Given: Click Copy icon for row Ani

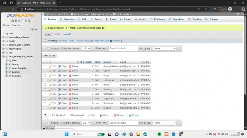Looking at the screenshot, I should 60,85.
